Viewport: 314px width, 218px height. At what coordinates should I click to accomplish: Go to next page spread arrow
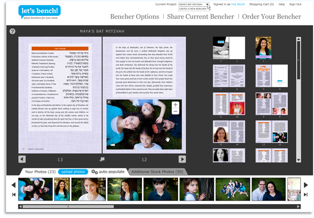click(x=182, y=159)
